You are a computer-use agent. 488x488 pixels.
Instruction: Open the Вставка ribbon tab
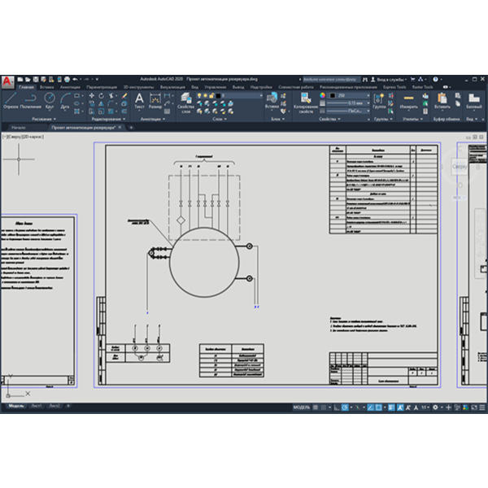pyautogui.click(x=46, y=87)
